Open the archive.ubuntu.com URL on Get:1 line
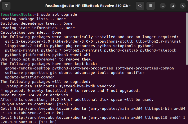The image size is (188, 124). point(50,109)
